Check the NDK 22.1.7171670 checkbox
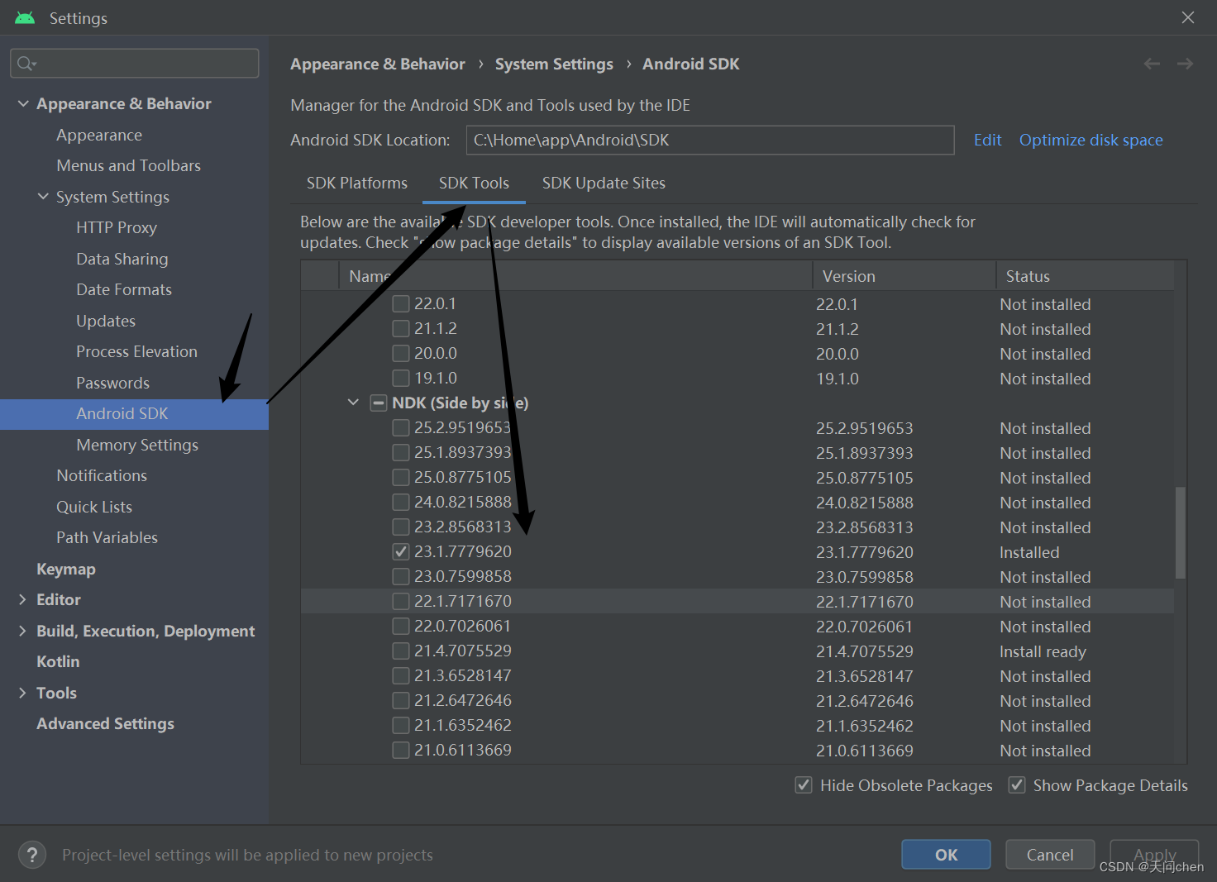 point(401,602)
